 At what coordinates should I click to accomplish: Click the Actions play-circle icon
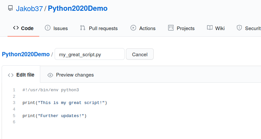pos(133,28)
